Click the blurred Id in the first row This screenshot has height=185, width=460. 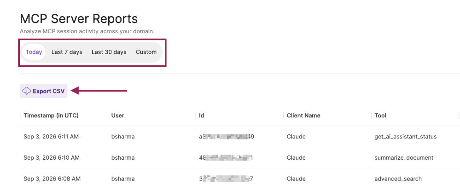click(x=227, y=137)
